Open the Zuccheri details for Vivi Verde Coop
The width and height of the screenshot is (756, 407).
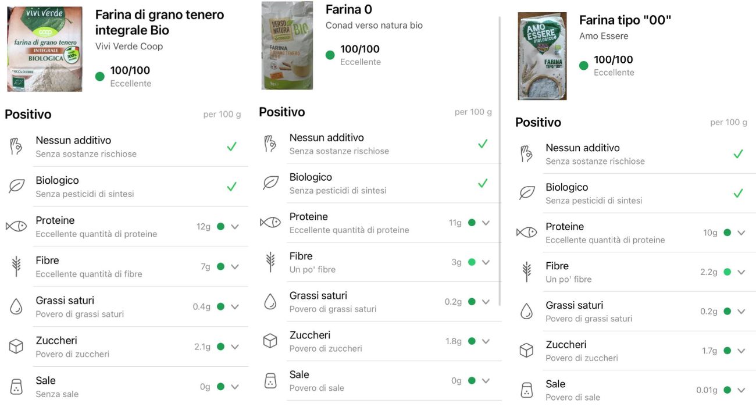pos(235,346)
